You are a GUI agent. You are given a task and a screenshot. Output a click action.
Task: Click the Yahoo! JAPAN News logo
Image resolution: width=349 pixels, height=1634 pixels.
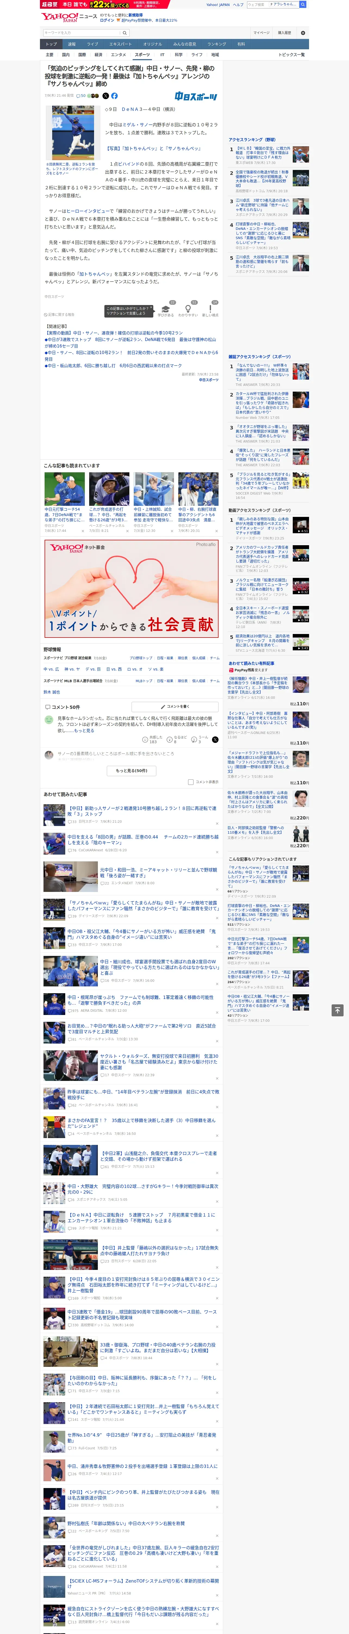69,17
